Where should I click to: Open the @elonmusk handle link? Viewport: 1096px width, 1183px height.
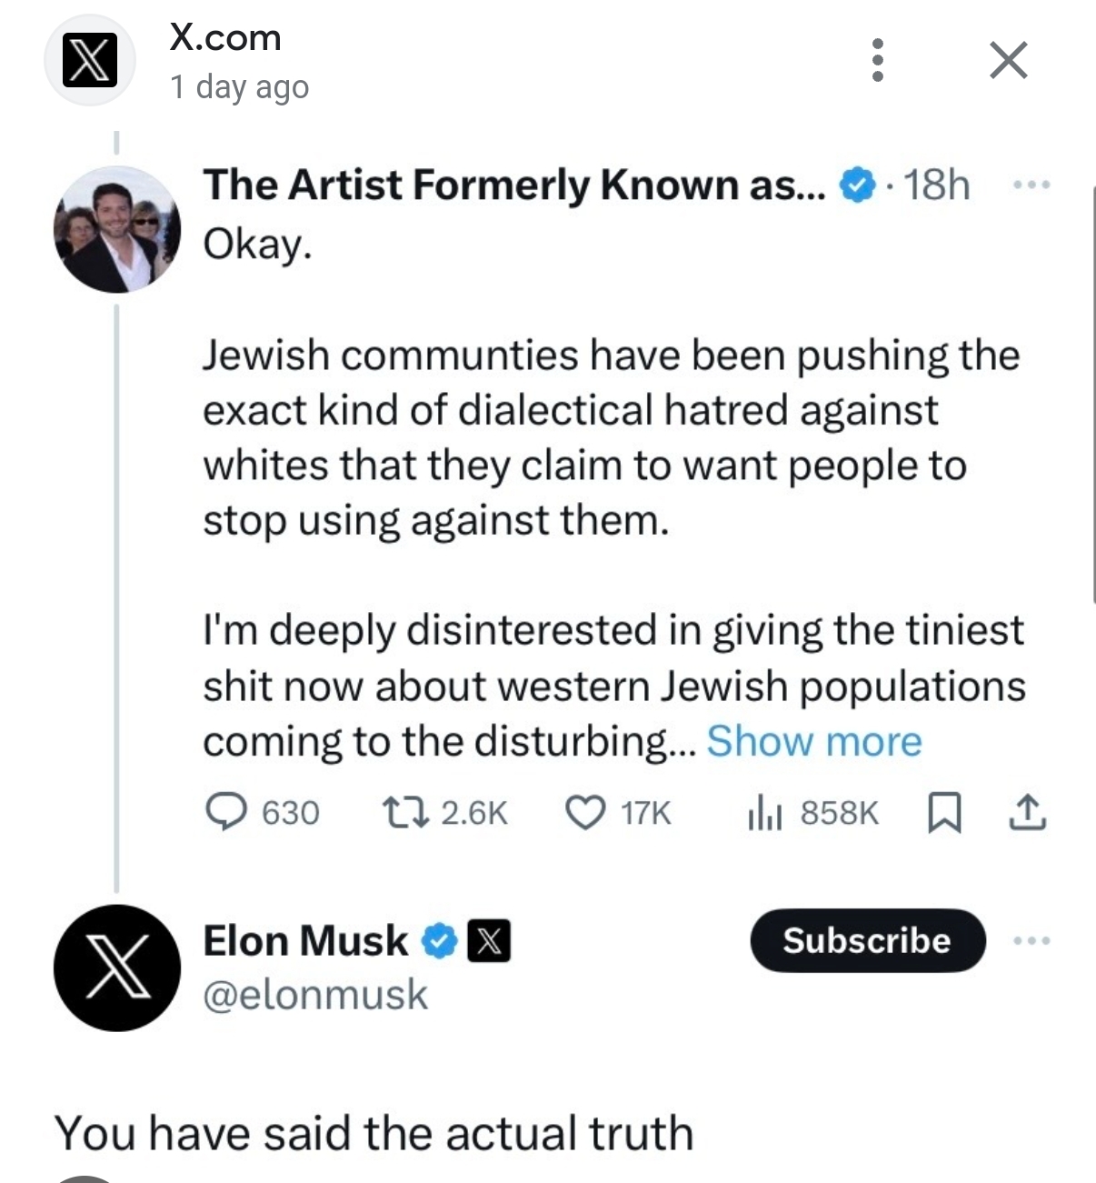coord(315,994)
